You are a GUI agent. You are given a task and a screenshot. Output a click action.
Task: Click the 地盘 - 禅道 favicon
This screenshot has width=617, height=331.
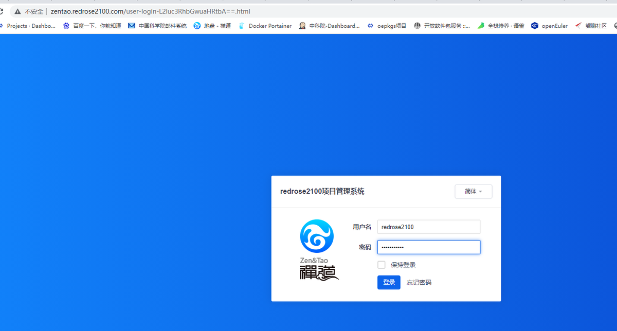[197, 26]
